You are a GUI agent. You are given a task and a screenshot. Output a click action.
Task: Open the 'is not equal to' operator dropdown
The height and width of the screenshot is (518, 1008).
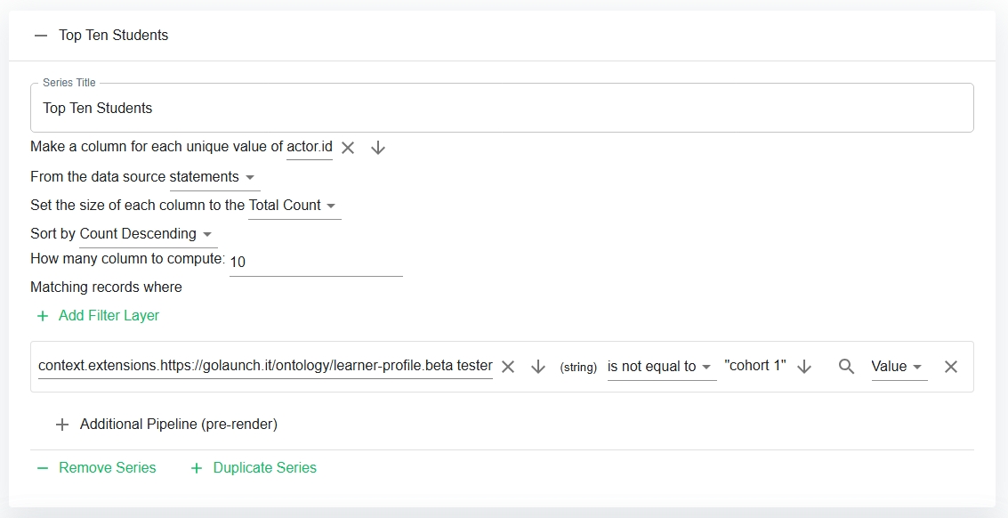coord(661,367)
